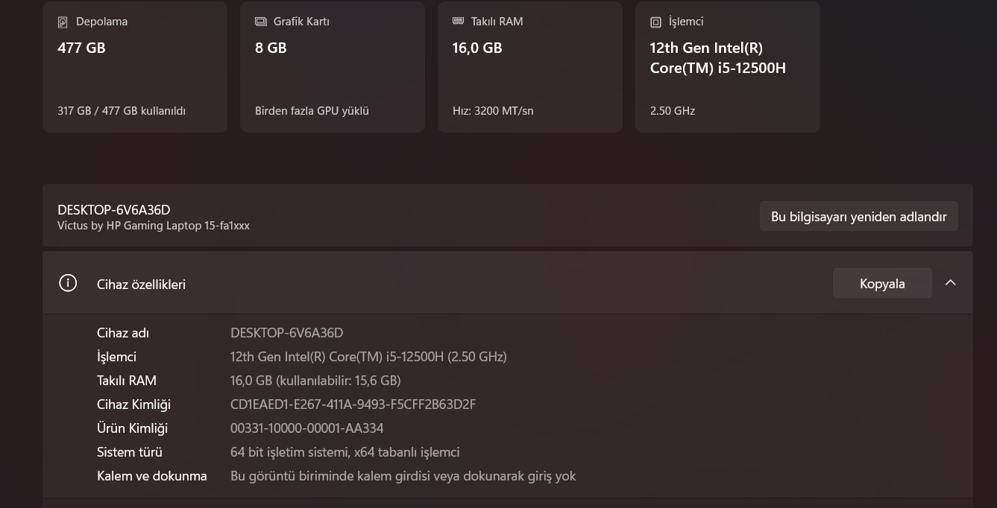Click the Cihaz özellikleri info icon
The image size is (997, 508).
click(68, 283)
